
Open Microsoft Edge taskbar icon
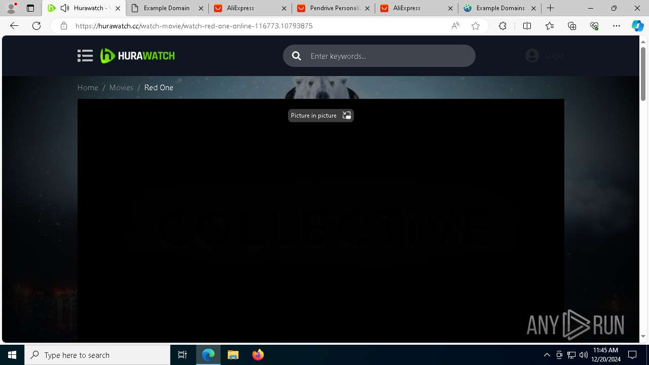point(208,355)
